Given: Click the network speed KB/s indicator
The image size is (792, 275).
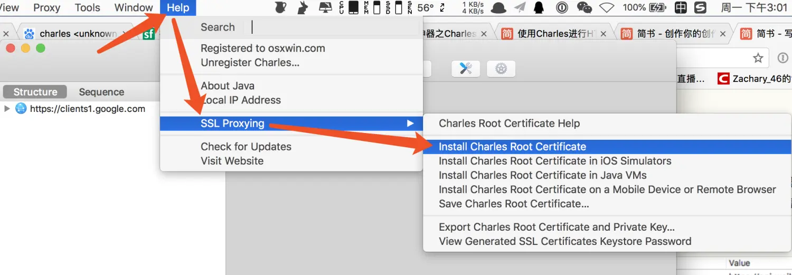Looking at the screenshot, I should (x=473, y=7).
